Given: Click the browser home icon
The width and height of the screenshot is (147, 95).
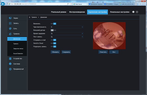Looking at the screenshot, I should (139, 4).
